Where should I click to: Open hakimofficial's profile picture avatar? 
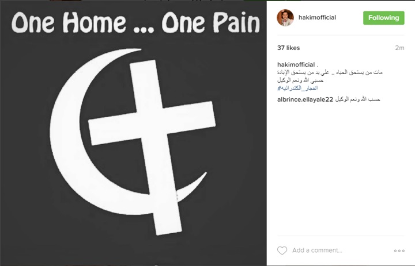[285, 18]
